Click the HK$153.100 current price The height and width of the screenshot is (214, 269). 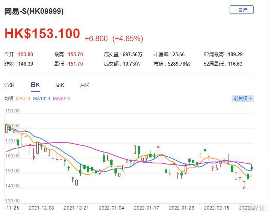click(x=42, y=34)
